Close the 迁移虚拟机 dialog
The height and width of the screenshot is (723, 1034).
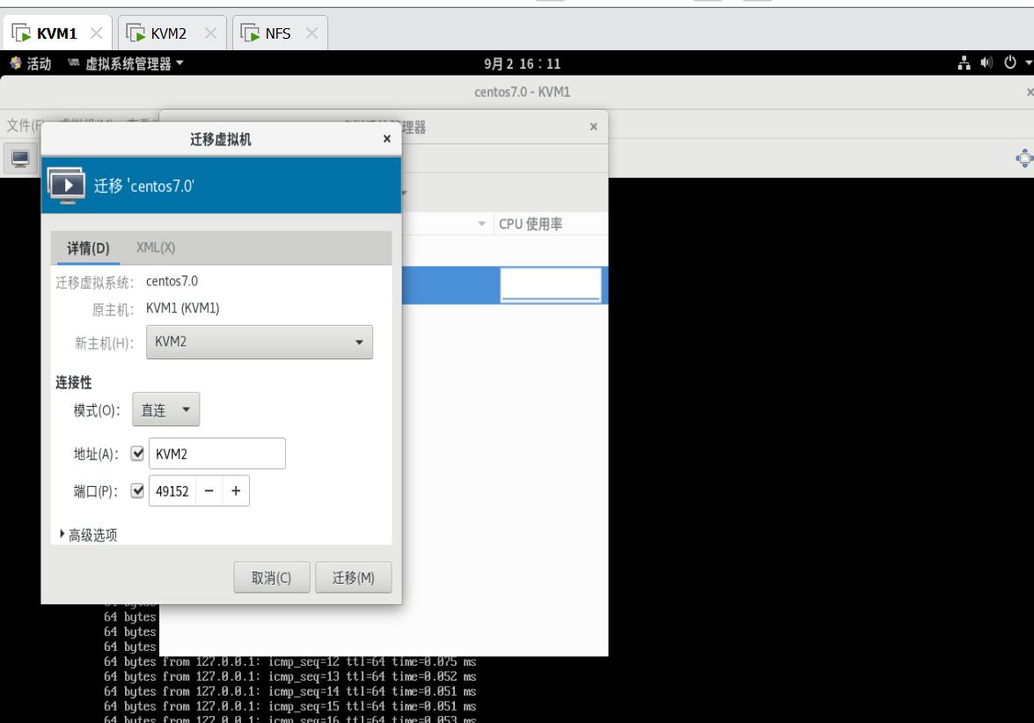387,138
